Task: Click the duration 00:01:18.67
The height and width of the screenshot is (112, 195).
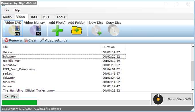Action: pos(111,65)
